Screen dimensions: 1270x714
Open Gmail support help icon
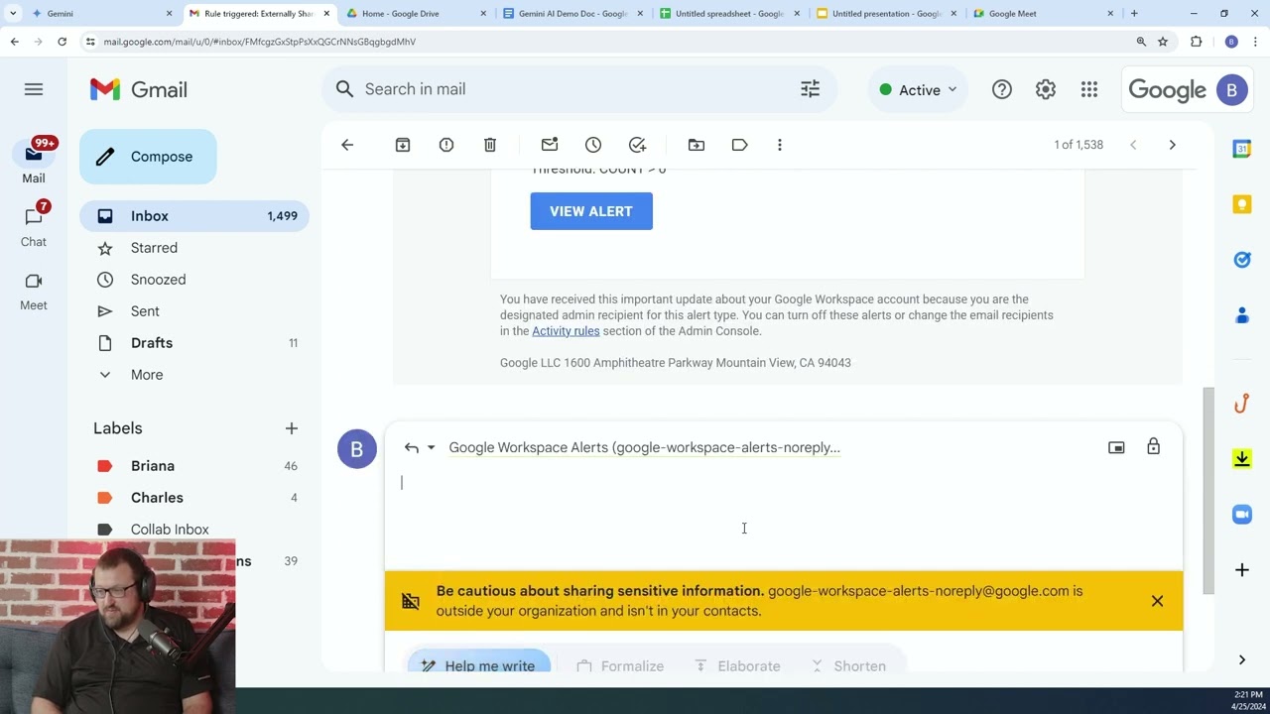point(1002,89)
